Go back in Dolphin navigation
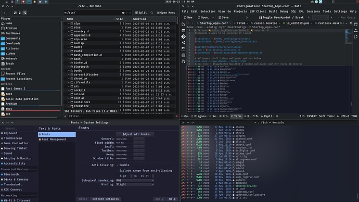This screenshot has width=359, height=202. pyautogui.click(x=5, y=13)
